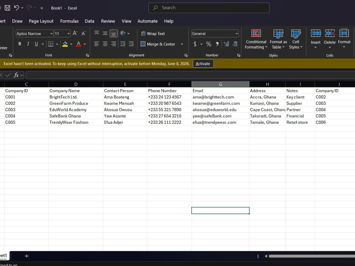Toggle underline formatting
Image resolution: width=355 pixels, height=266 pixels.
36,44
